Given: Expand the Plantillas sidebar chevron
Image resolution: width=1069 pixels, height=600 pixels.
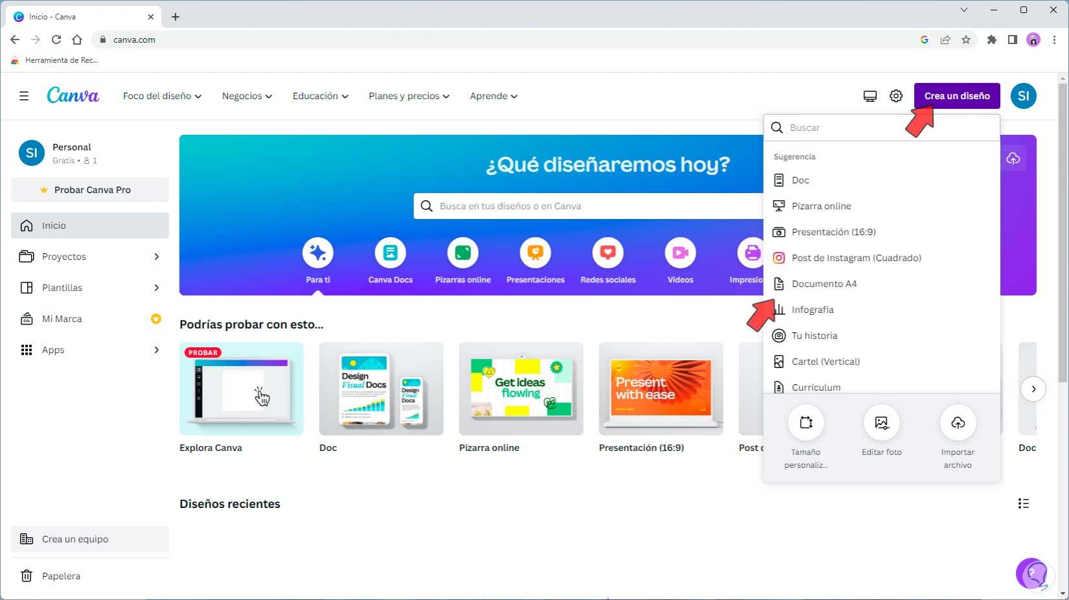Looking at the screenshot, I should click(x=156, y=288).
